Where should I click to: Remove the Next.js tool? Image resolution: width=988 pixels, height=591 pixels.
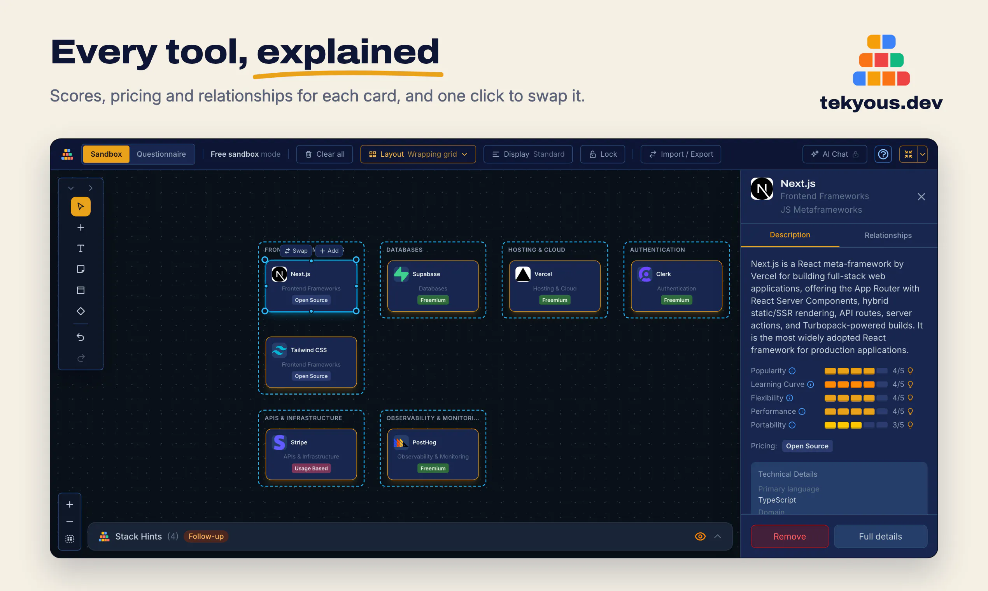tap(790, 537)
